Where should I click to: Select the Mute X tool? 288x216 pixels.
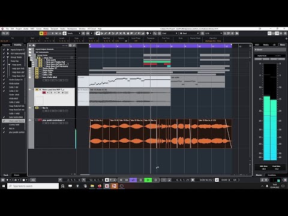pos(121,34)
